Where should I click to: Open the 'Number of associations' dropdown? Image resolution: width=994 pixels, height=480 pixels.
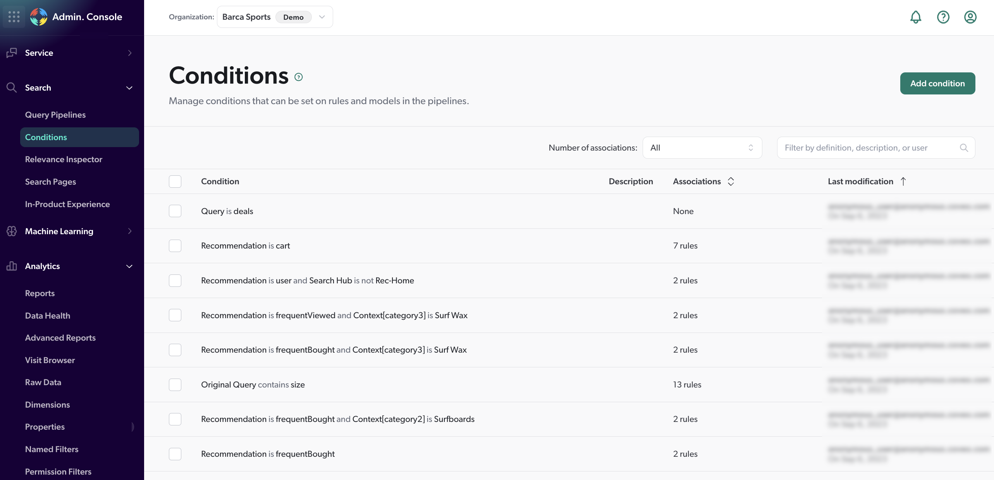702,147
